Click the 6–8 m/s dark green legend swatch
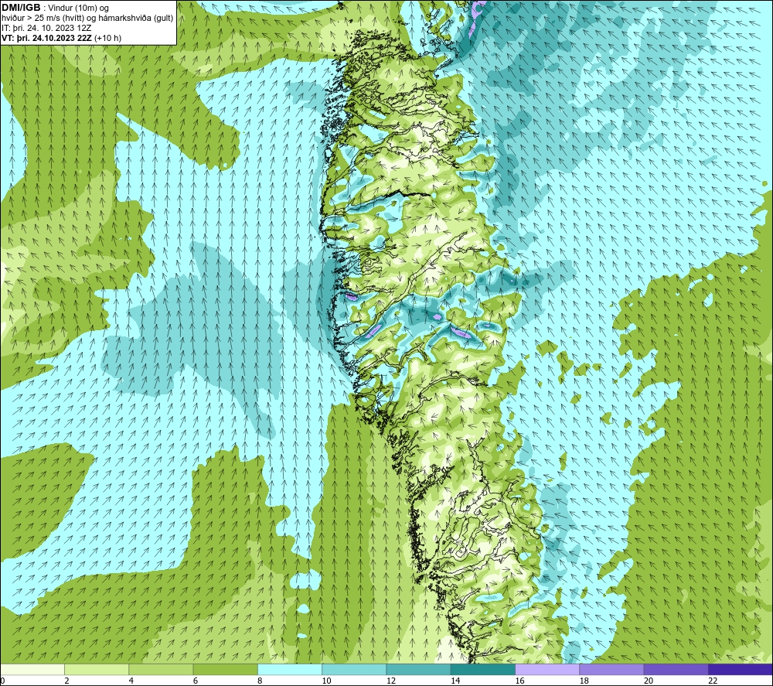 225,670
